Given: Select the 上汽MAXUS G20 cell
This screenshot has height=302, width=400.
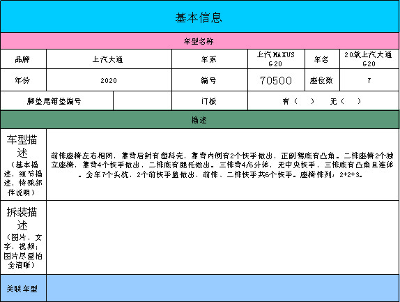Looking at the screenshot, I should 276,59.
